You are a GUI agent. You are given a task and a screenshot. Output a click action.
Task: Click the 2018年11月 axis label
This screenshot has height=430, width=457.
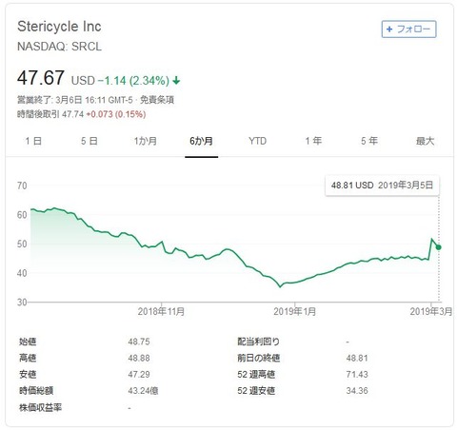(x=161, y=311)
